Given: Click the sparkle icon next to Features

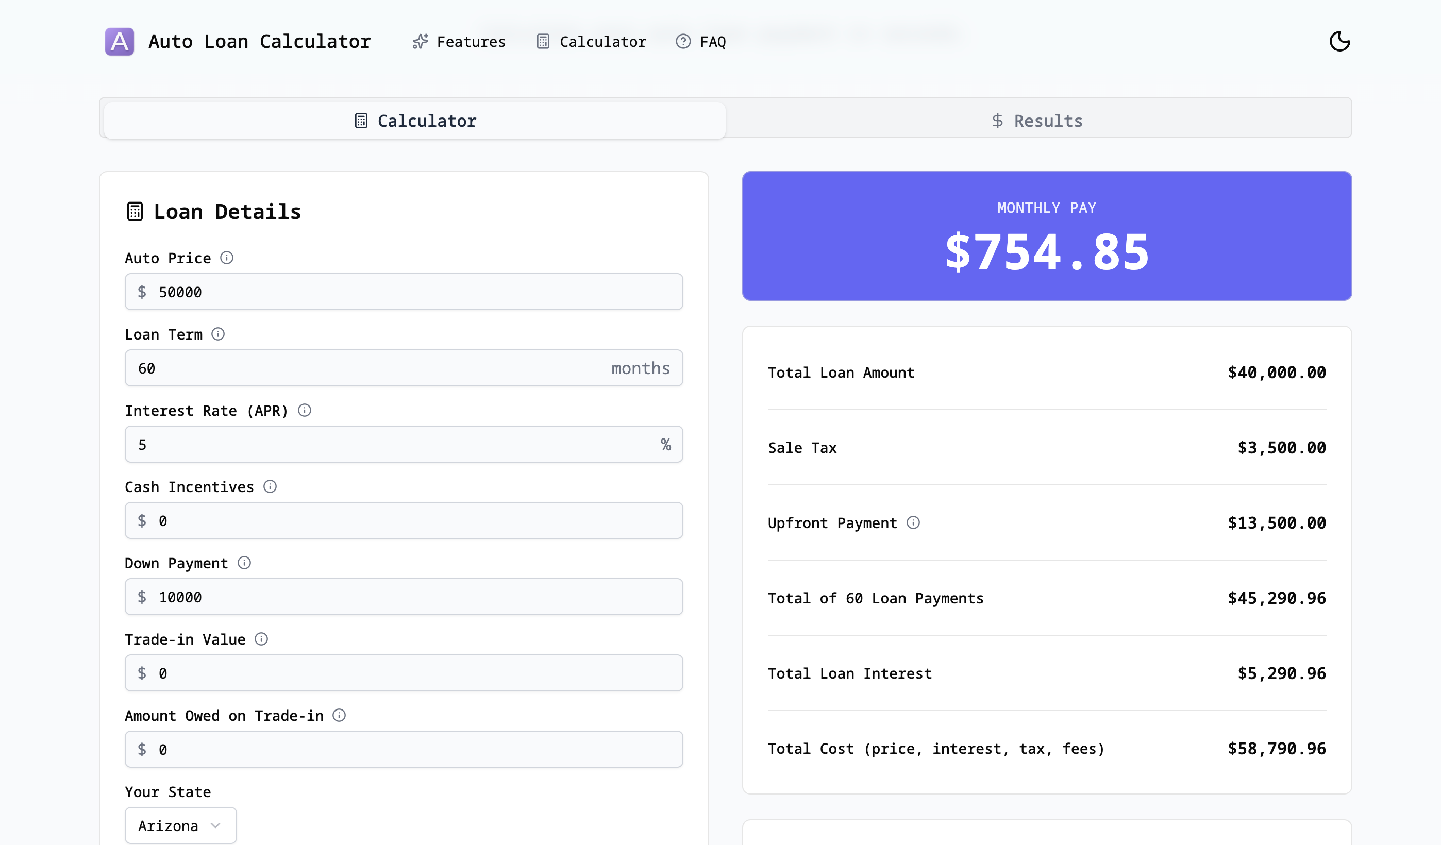Looking at the screenshot, I should pos(421,41).
